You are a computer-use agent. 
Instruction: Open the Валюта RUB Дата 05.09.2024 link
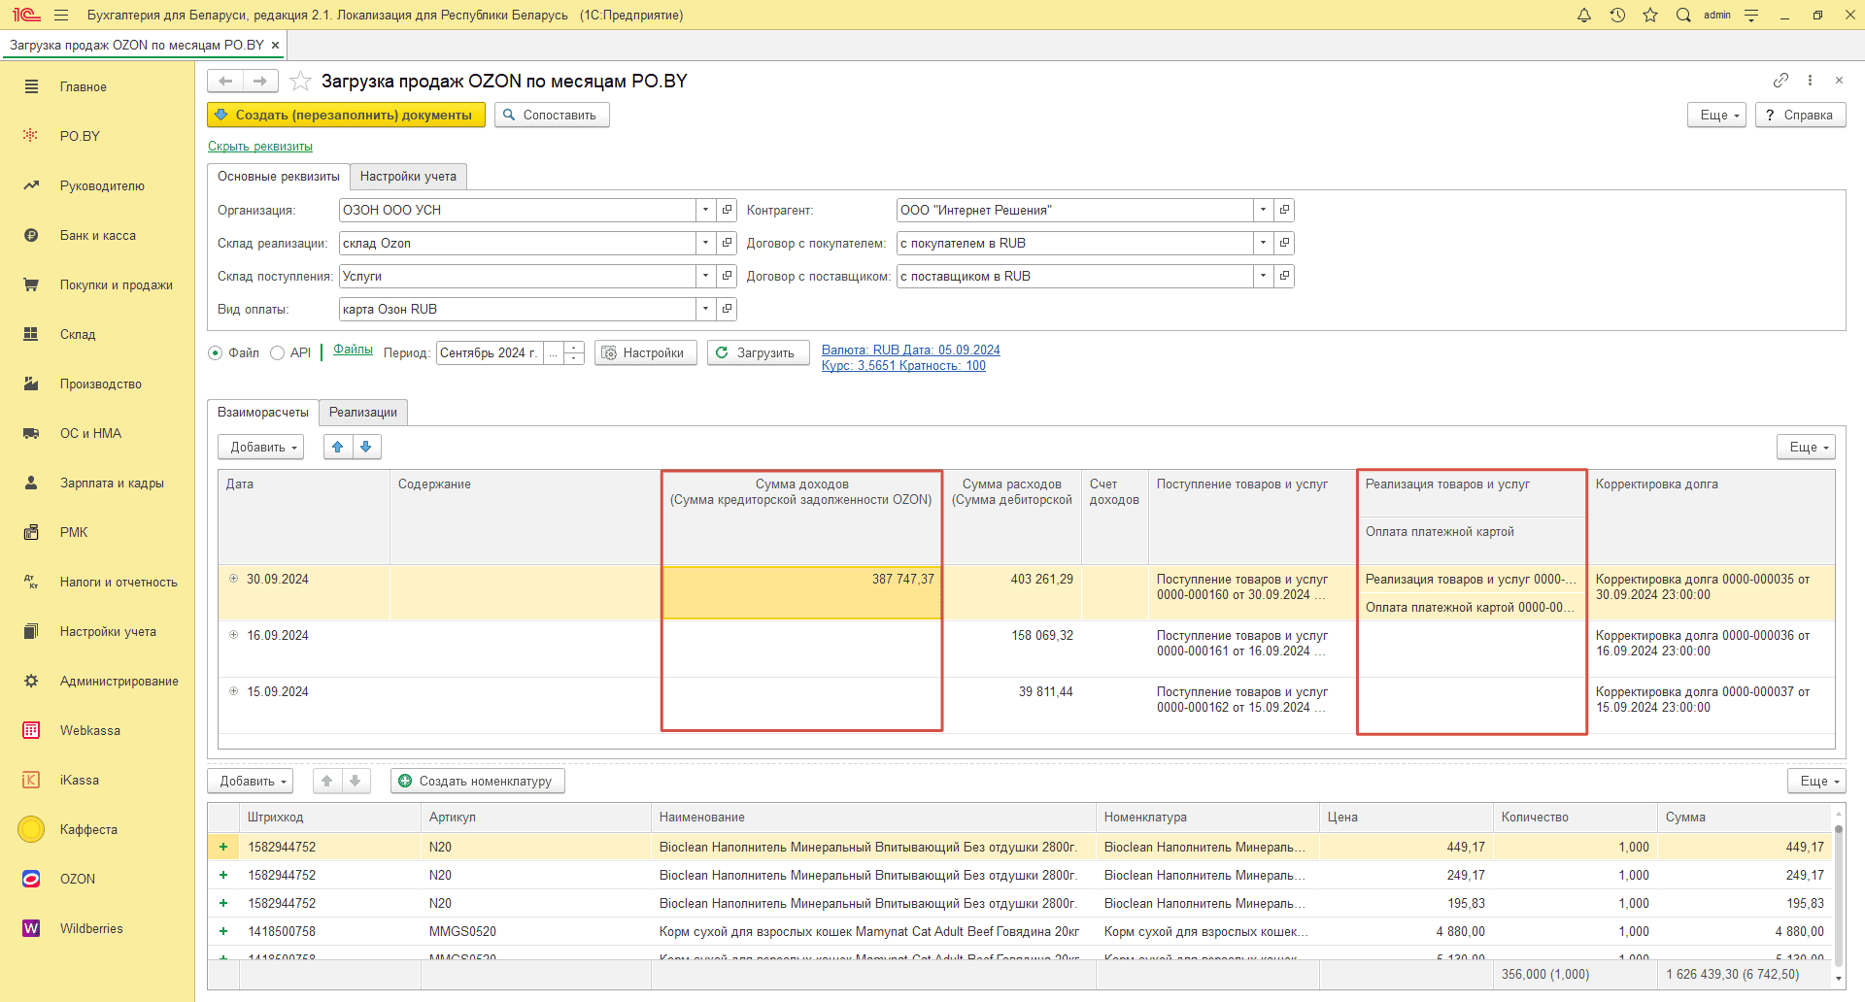pos(911,350)
